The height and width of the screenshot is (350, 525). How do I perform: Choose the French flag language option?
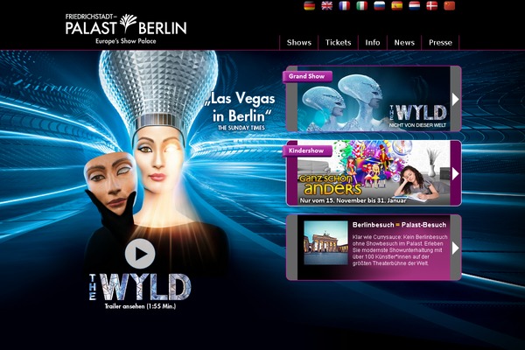(344, 6)
